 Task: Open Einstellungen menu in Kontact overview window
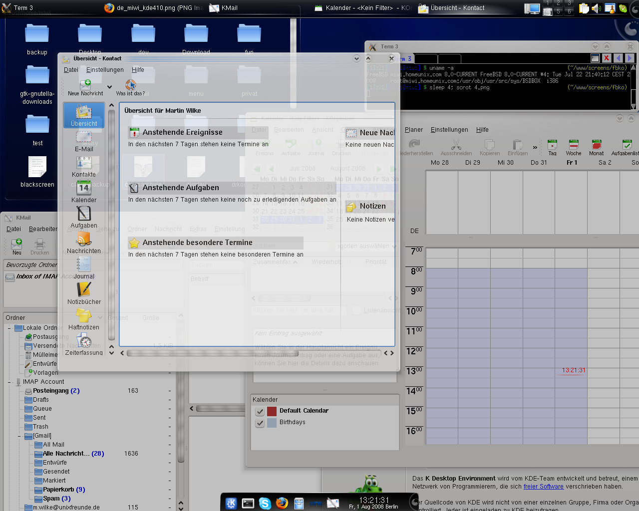click(105, 70)
